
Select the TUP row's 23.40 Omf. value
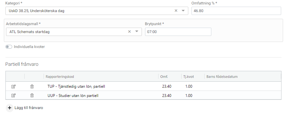(167, 86)
